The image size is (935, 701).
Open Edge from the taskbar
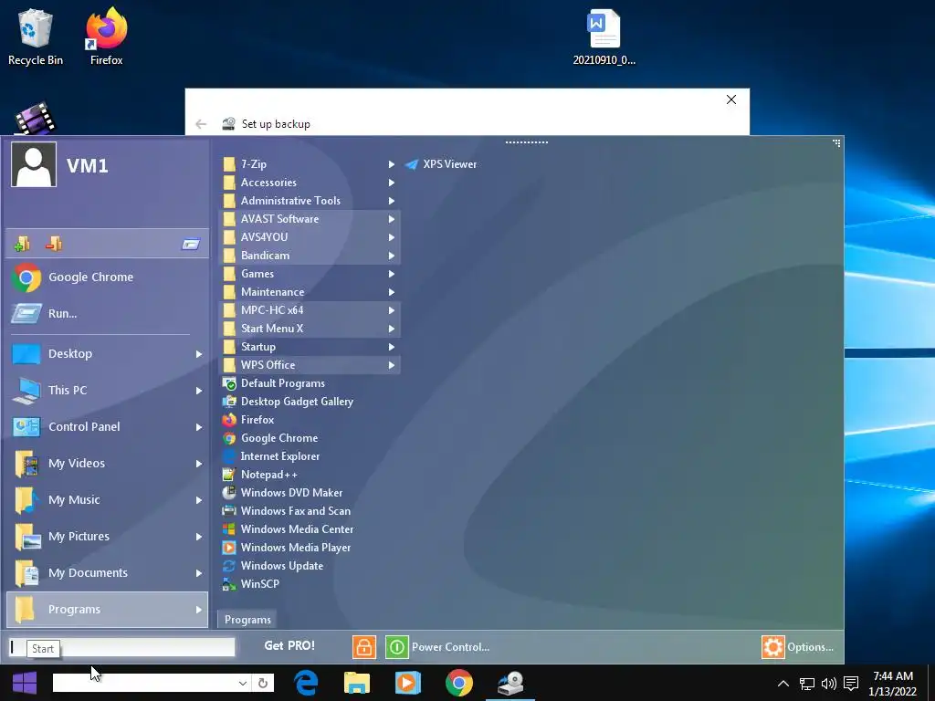pyautogui.click(x=306, y=683)
